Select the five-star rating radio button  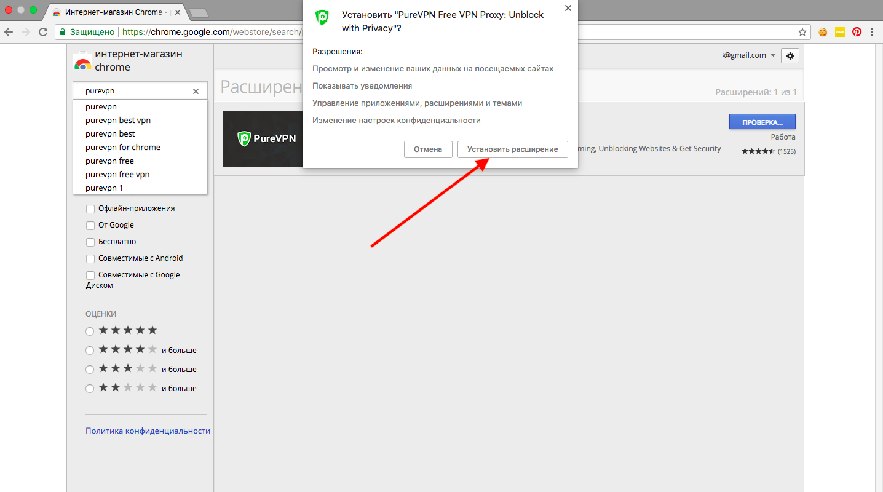coord(90,331)
